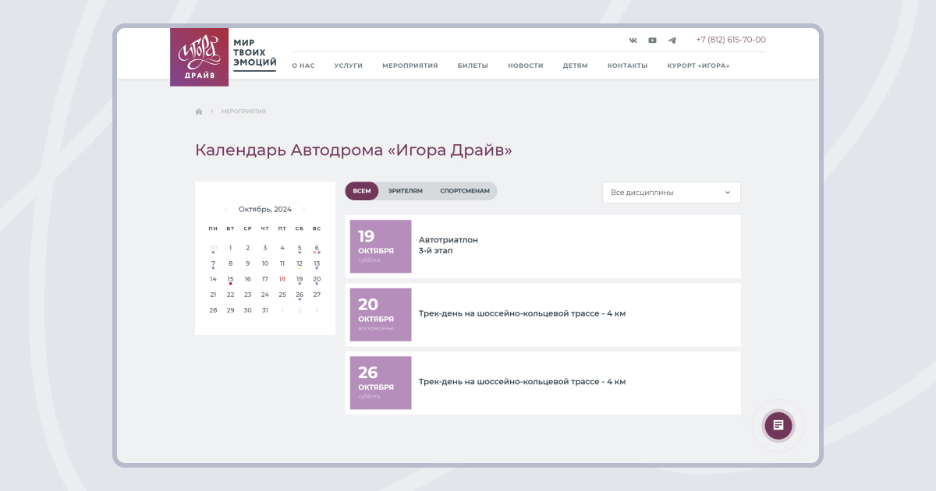This screenshot has height=491, width=936.
Task: Select day 15 in the calendar
Action: 230,279
